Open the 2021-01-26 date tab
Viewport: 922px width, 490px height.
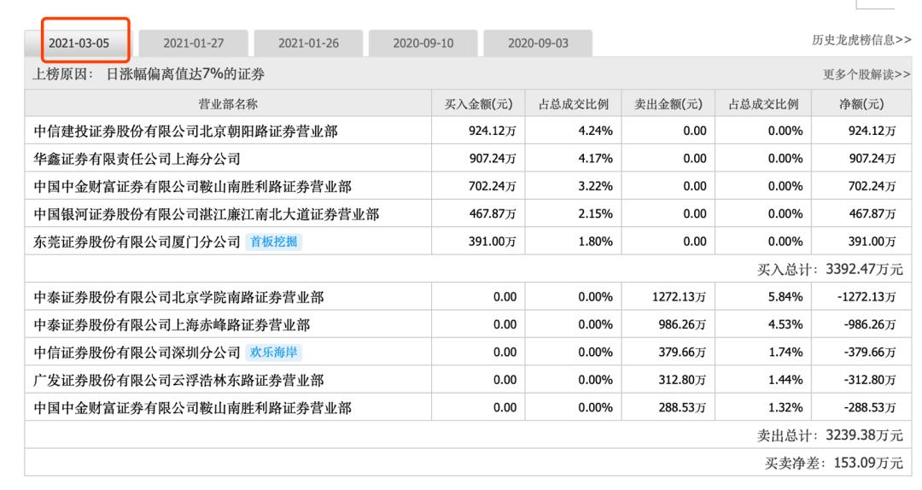(x=308, y=43)
